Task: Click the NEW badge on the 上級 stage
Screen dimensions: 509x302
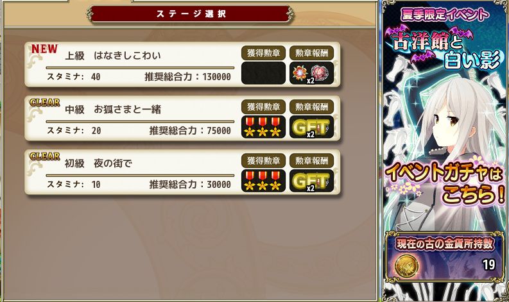Action: (x=44, y=49)
